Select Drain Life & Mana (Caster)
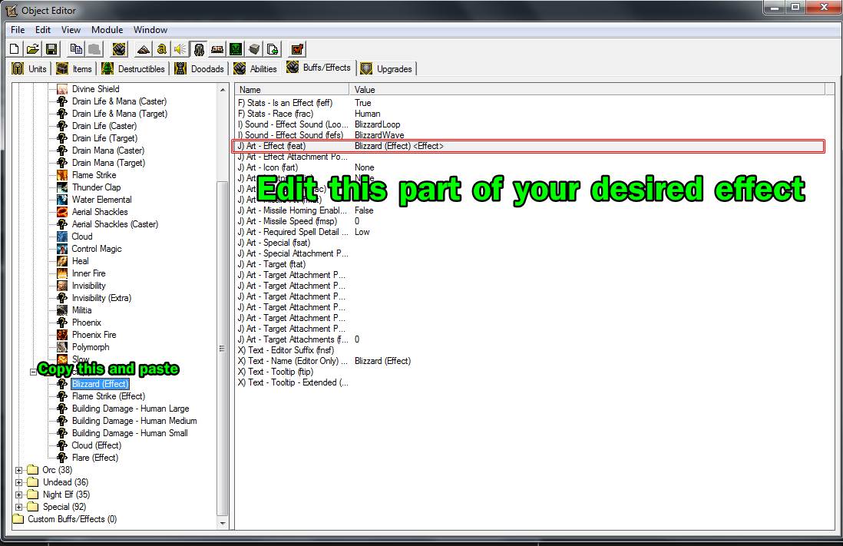843x546 pixels. pos(119,101)
